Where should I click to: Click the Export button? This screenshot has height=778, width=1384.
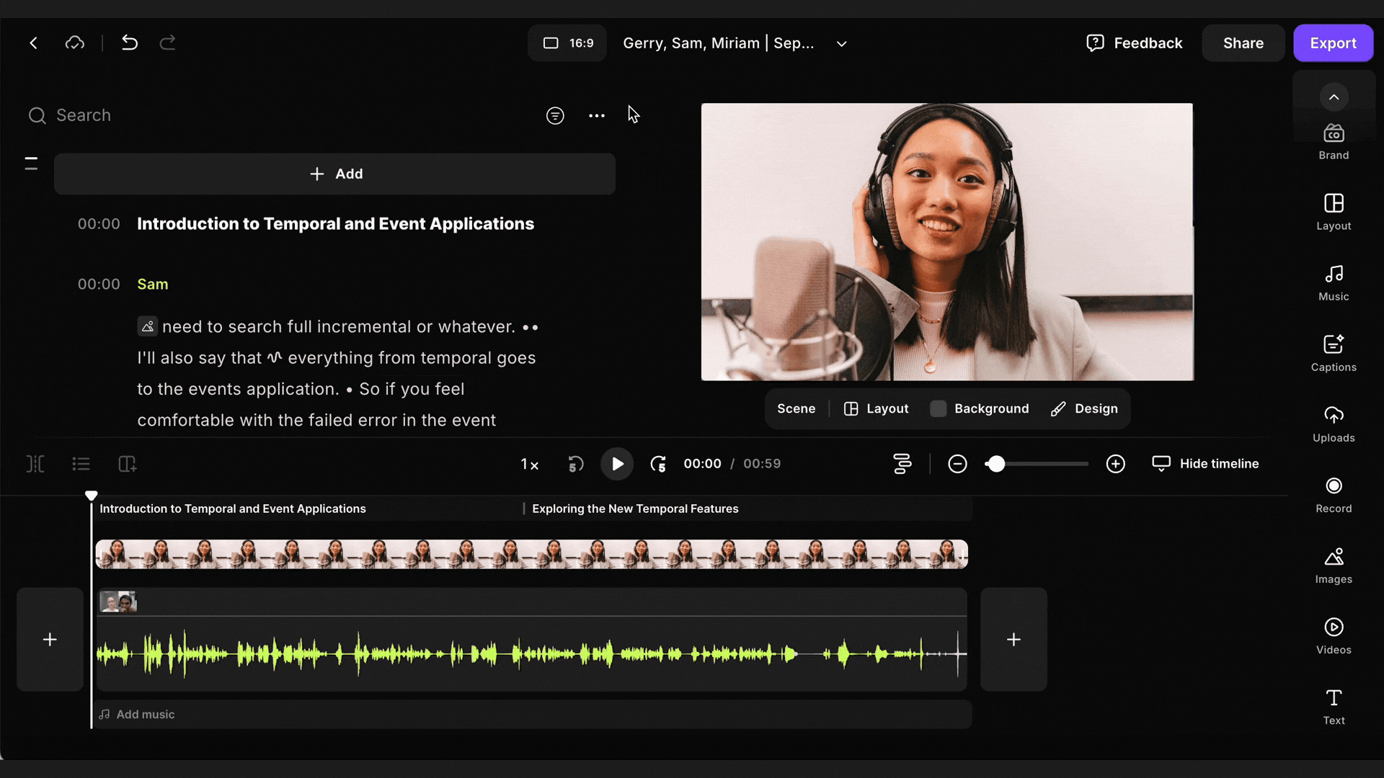click(x=1332, y=43)
